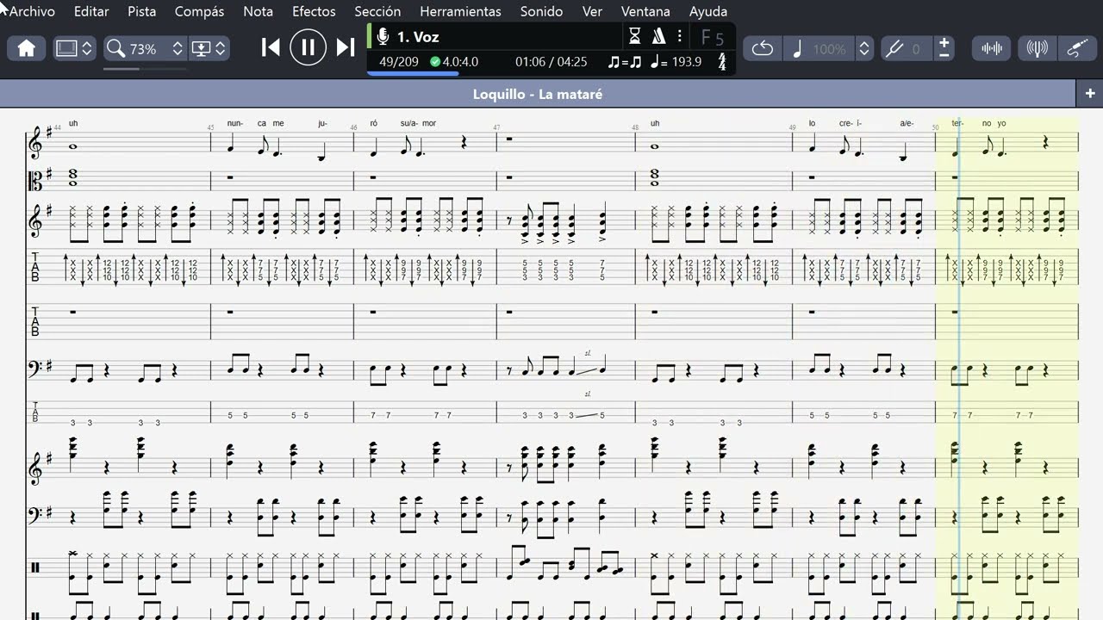Adjust transpose with the plus/minus stepper
The height and width of the screenshot is (620, 1103).
[944, 49]
